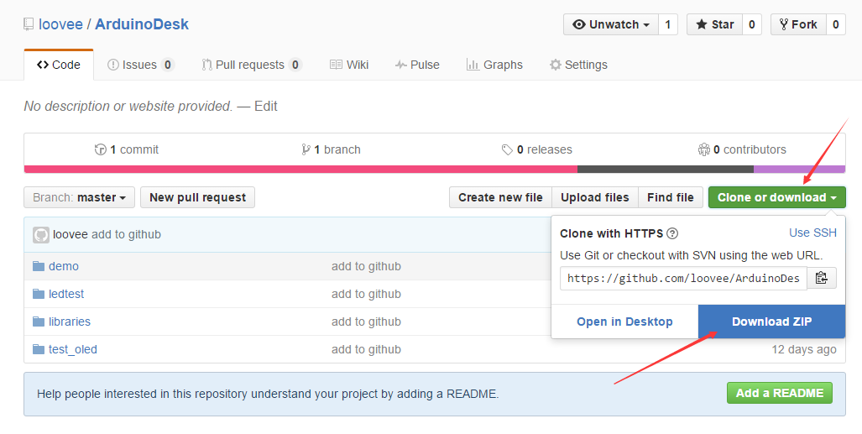Click Edit next to the description

pyautogui.click(x=266, y=106)
